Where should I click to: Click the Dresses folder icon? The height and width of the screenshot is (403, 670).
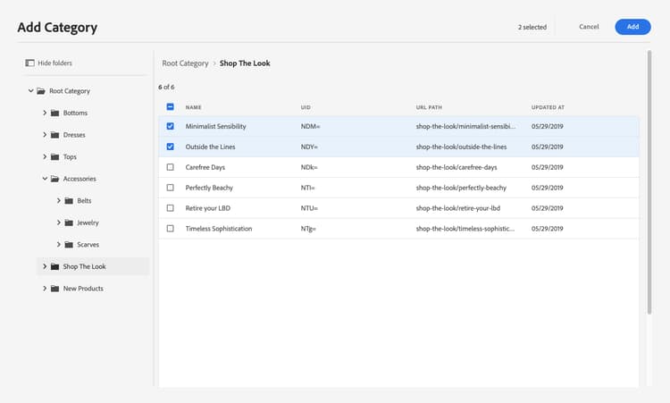(x=55, y=135)
